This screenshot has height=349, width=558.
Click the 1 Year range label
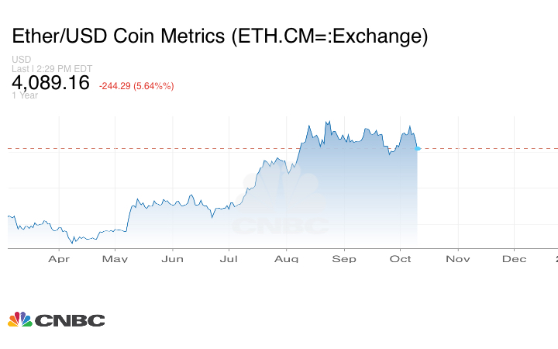(25, 95)
